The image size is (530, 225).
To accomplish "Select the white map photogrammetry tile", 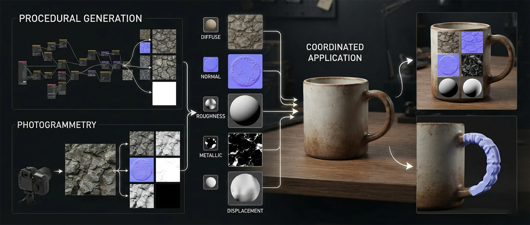I will pyautogui.click(x=168, y=170).
